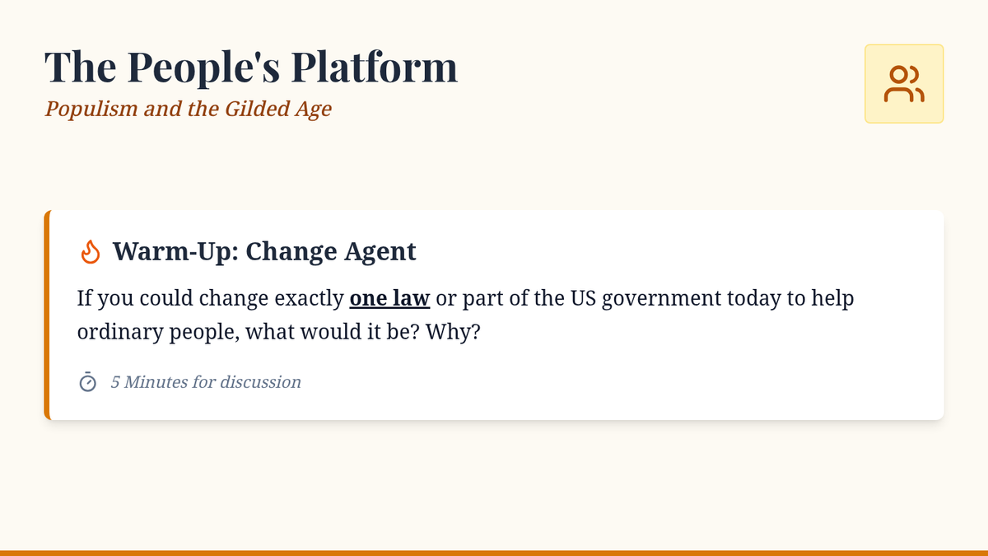Click the word 'today' in the question
988x556 pixels.
tap(755, 297)
